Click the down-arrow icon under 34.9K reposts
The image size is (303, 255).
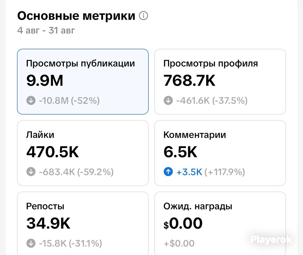pyautogui.click(x=31, y=243)
